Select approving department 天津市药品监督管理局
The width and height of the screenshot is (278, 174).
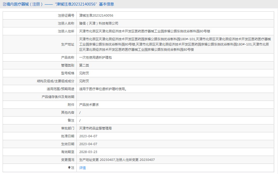coord(95,128)
